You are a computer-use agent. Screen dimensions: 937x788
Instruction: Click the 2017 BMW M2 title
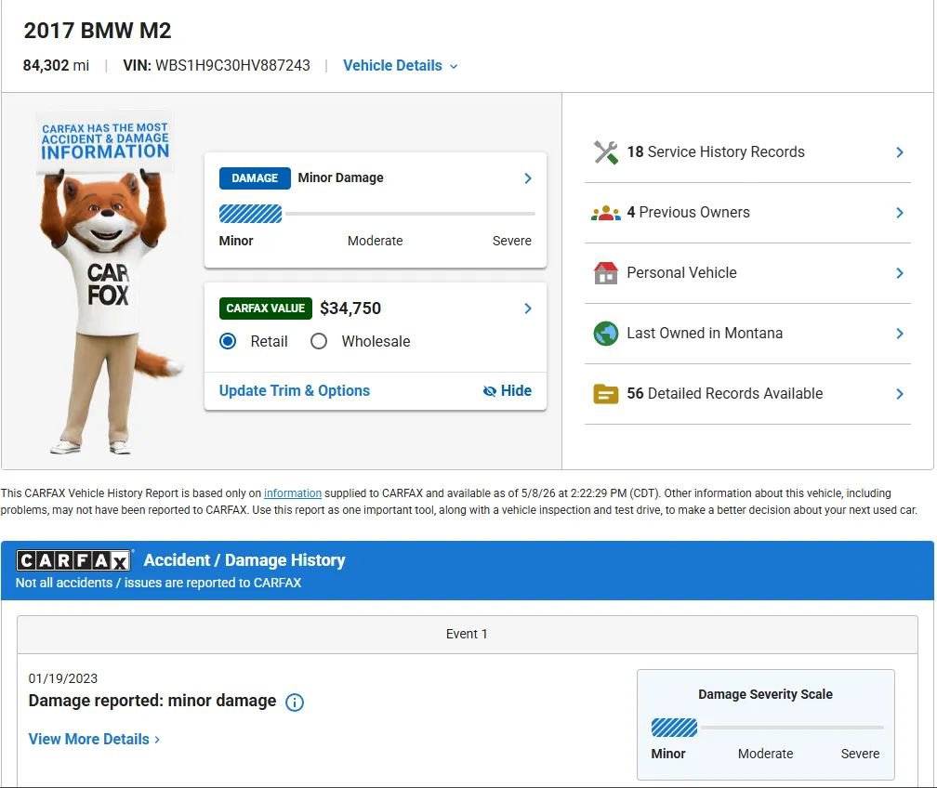click(98, 31)
